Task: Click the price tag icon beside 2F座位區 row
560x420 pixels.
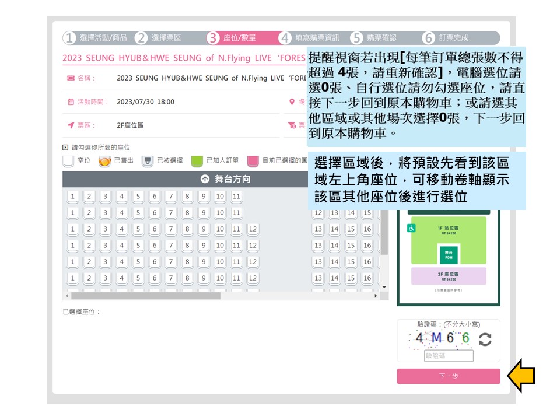Action: 292,125
